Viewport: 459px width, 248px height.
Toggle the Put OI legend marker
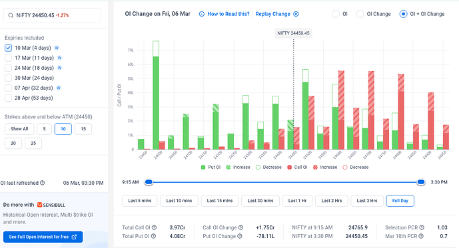click(x=203, y=168)
